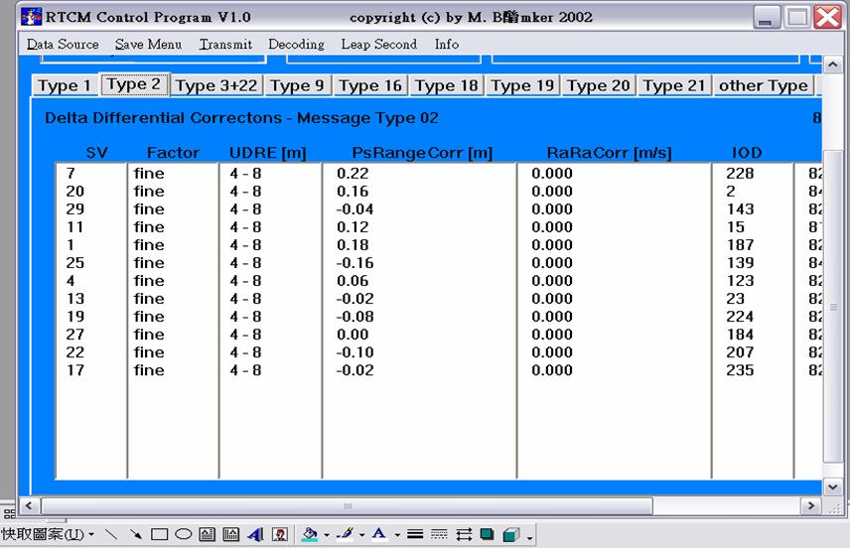Screen dimensions: 850x548
Task: Select SV value 25 in list
Action: click(75, 263)
